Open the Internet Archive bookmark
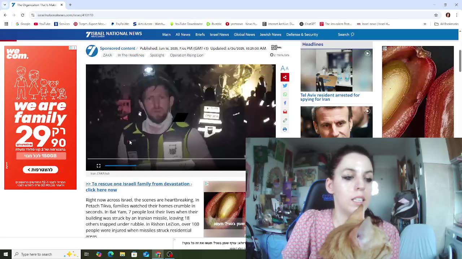 click(x=278, y=24)
